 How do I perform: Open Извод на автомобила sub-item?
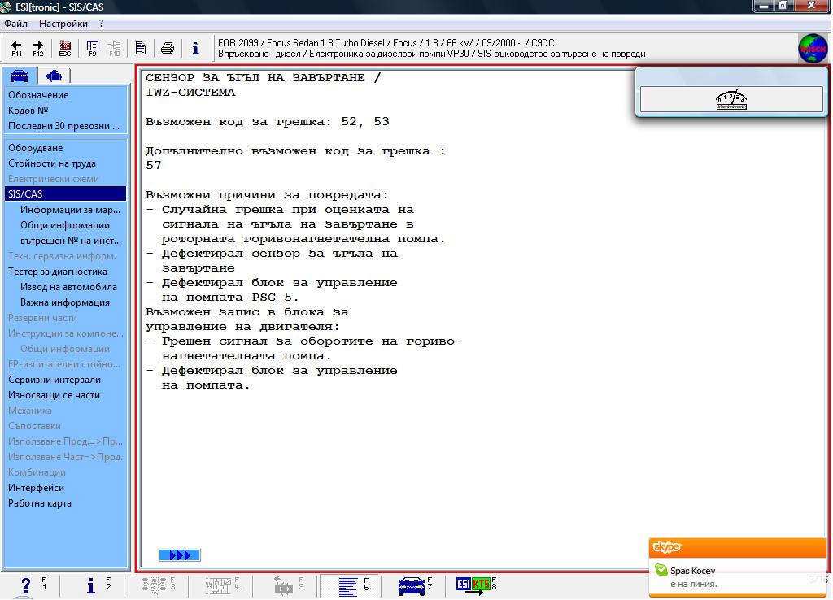click(x=68, y=286)
